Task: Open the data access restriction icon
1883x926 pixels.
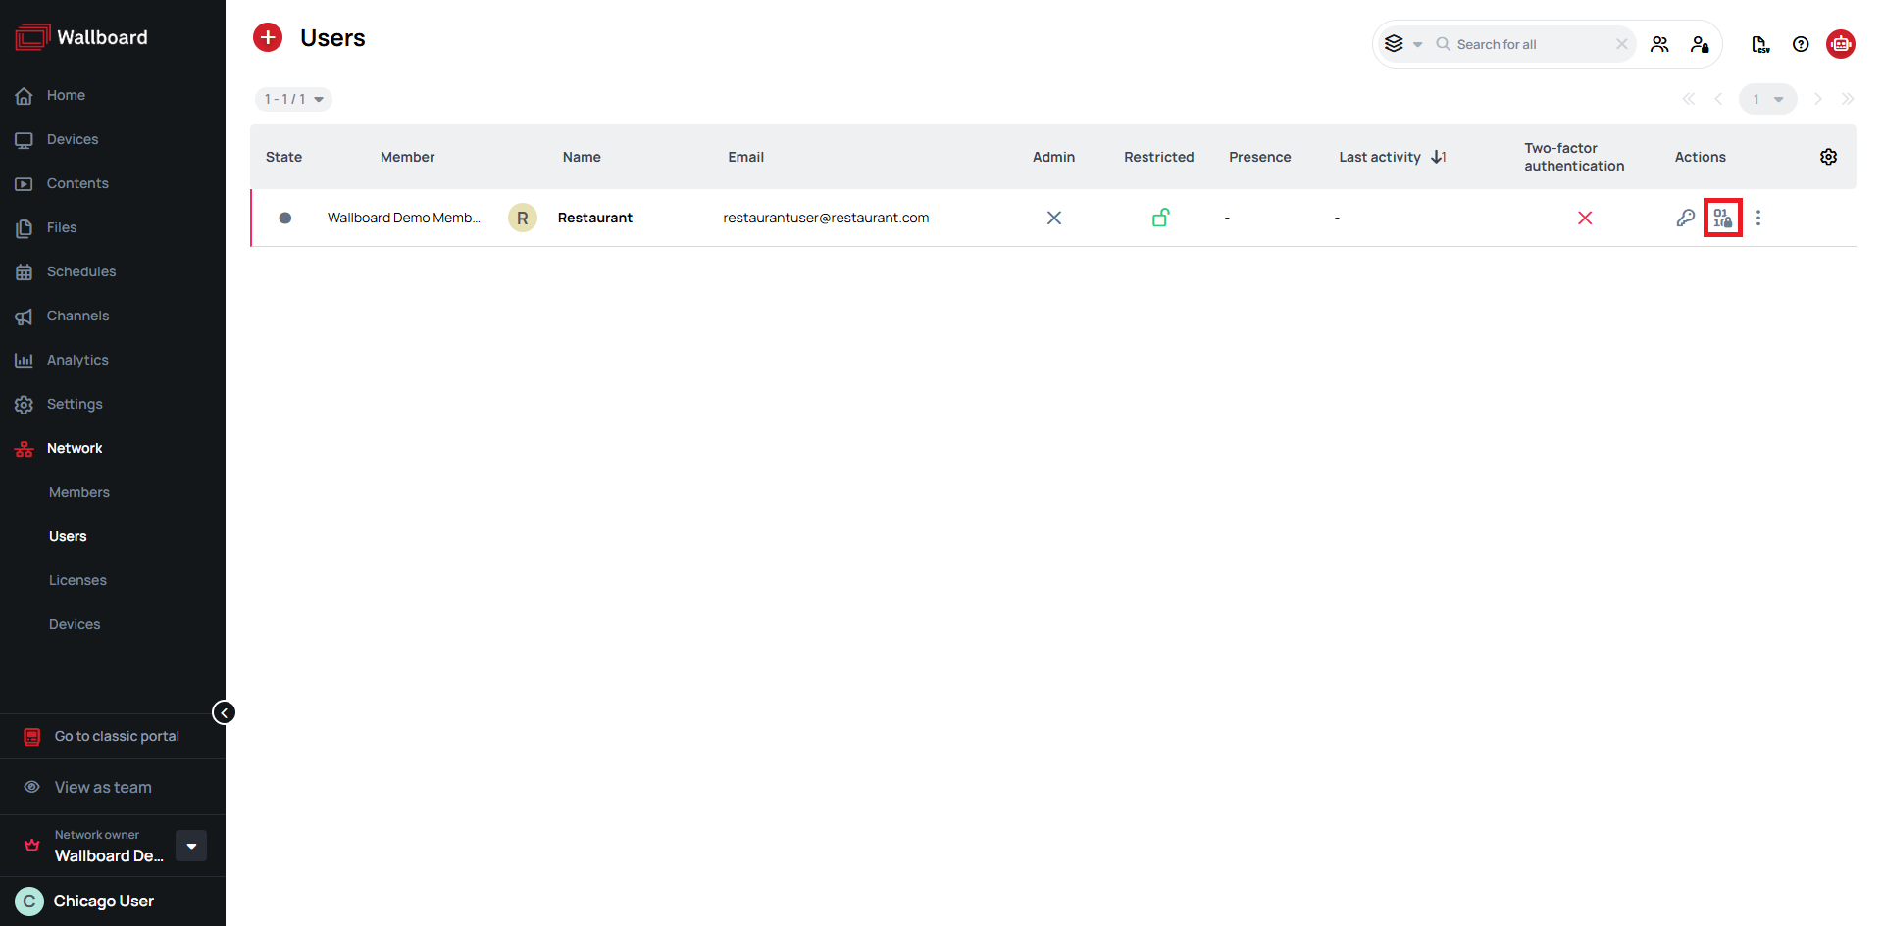Action: pyautogui.click(x=1722, y=218)
